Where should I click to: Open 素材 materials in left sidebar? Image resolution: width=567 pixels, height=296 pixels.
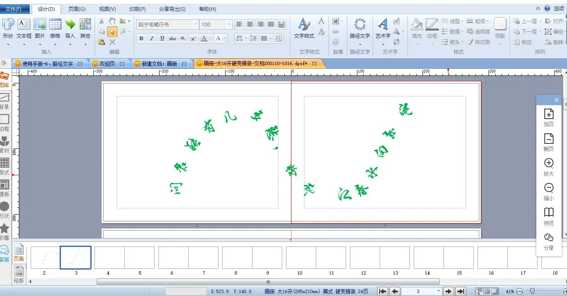pos(4,145)
